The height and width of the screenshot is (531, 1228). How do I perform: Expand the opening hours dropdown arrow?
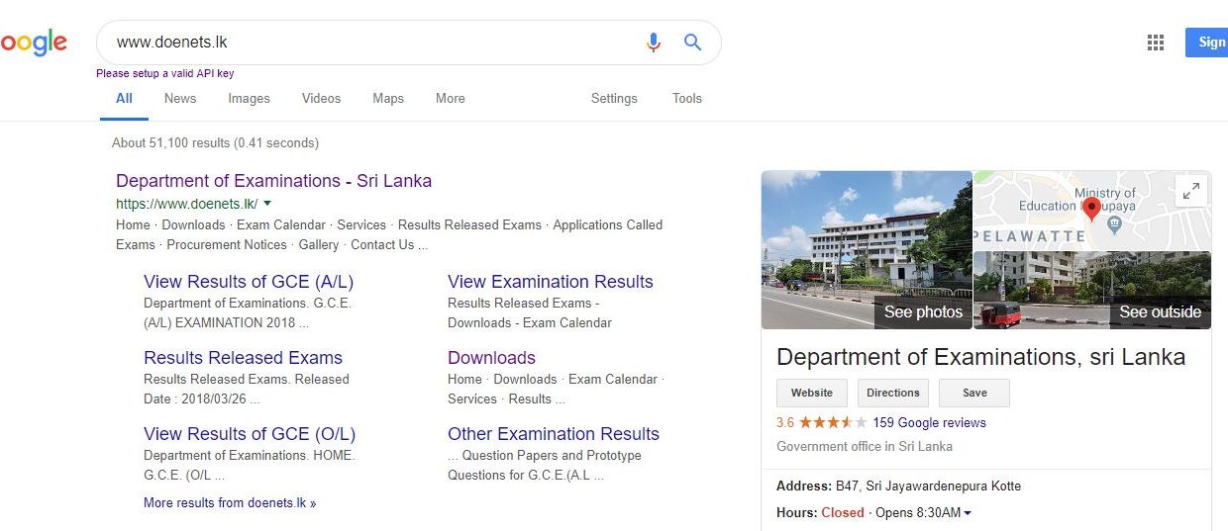[x=968, y=513]
